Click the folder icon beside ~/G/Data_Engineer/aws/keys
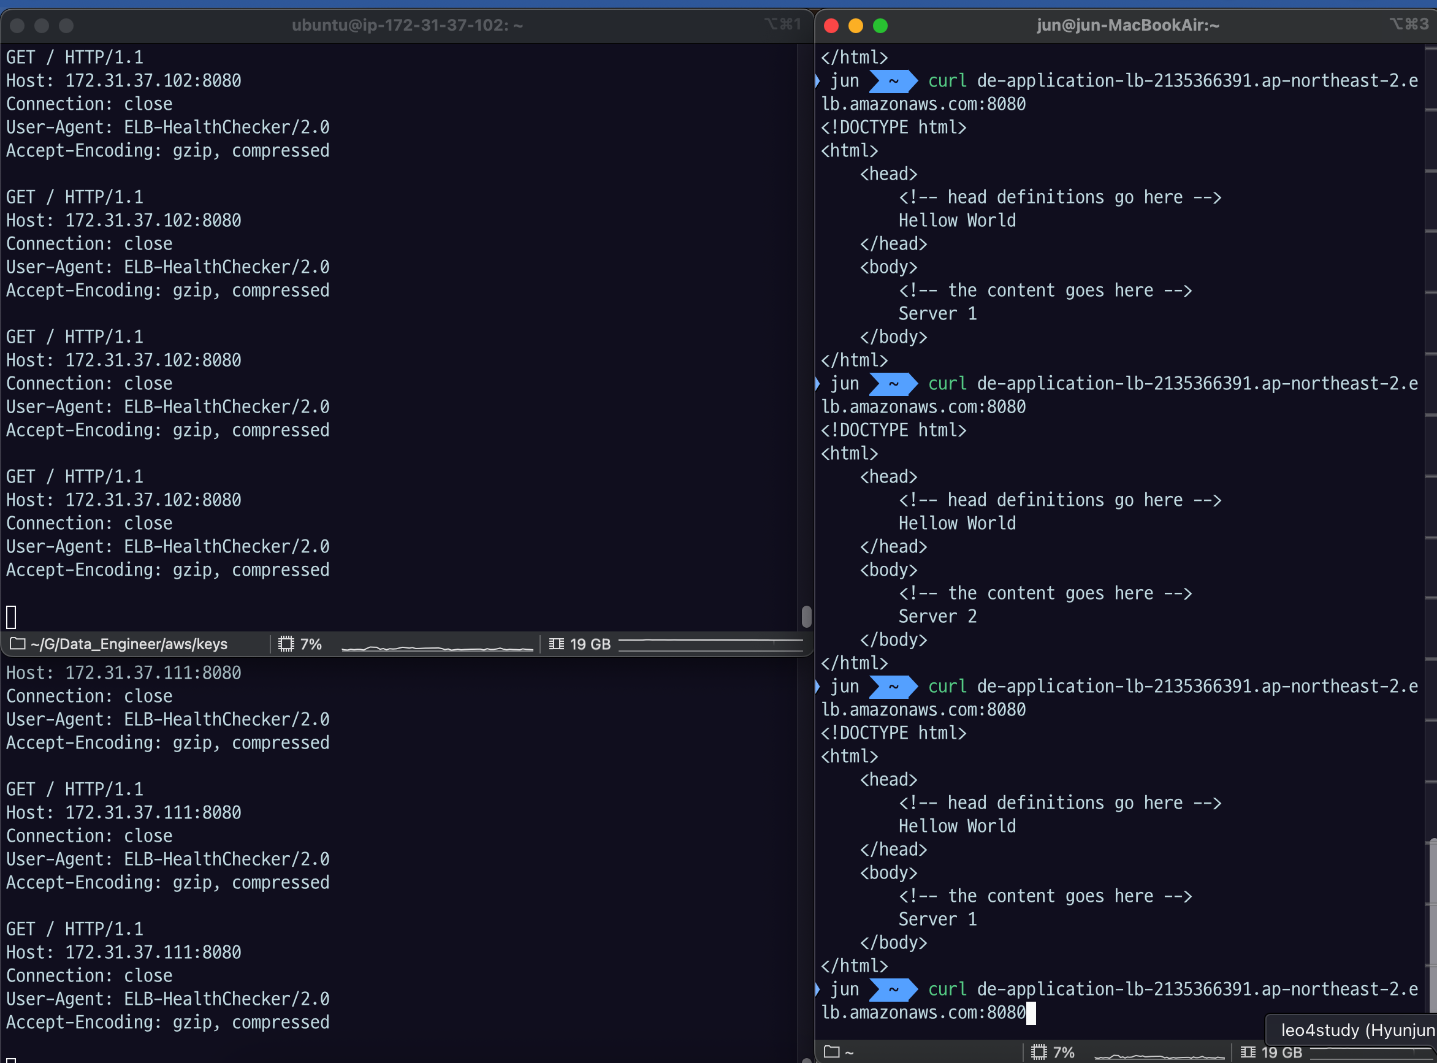The width and height of the screenshot is (1437, 1063). pyautogui.click(x=17, y=644)
